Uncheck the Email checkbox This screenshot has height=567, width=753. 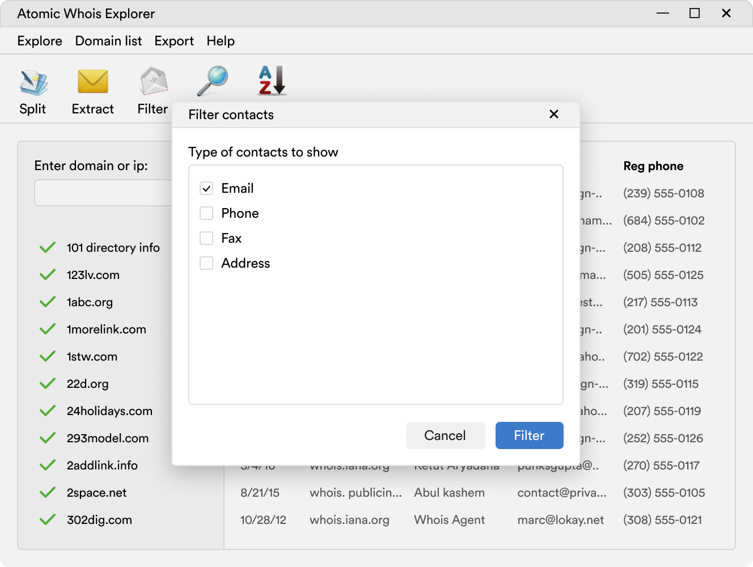coord(206,188)
